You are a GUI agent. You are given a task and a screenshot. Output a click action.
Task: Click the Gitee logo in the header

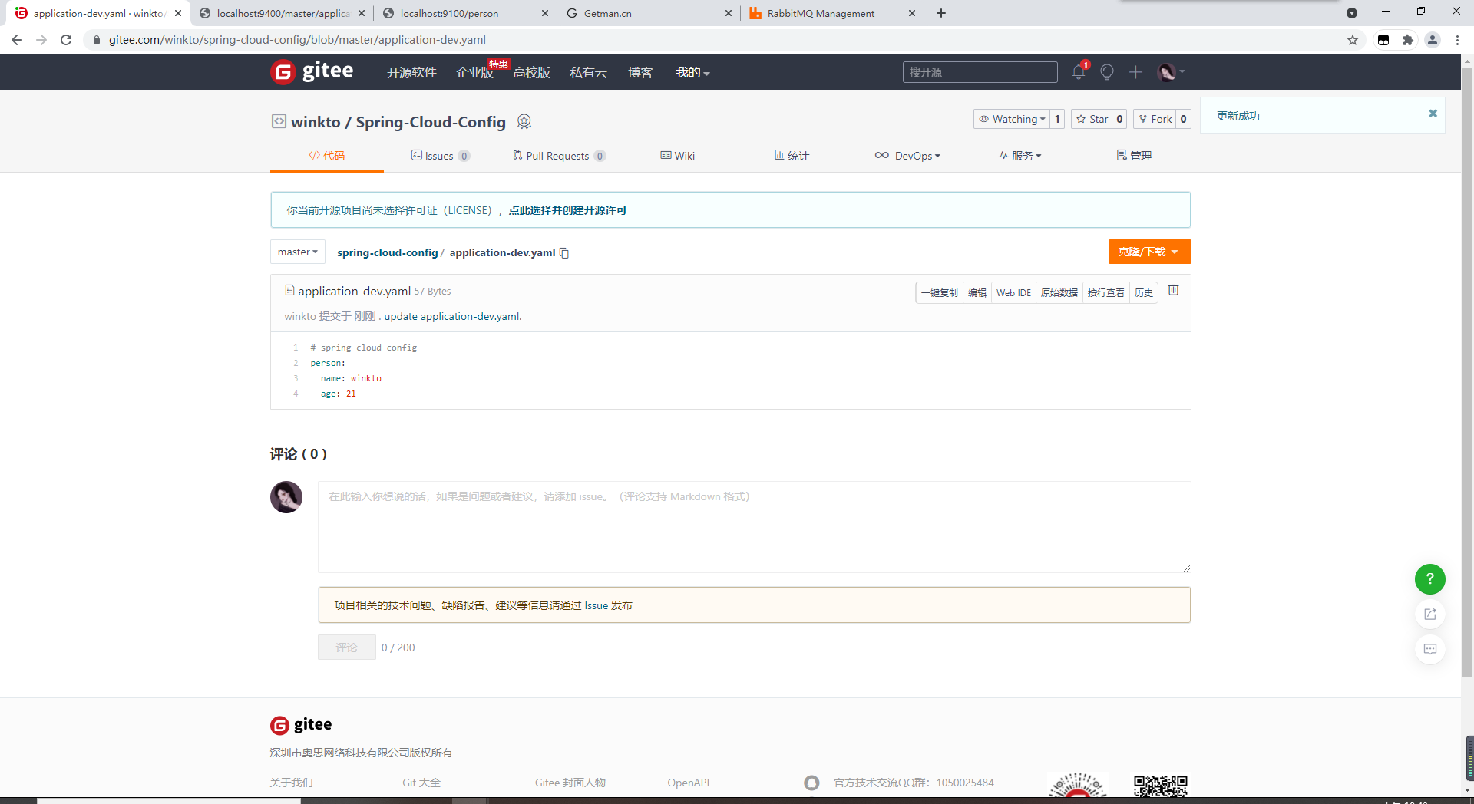[312, 72]
